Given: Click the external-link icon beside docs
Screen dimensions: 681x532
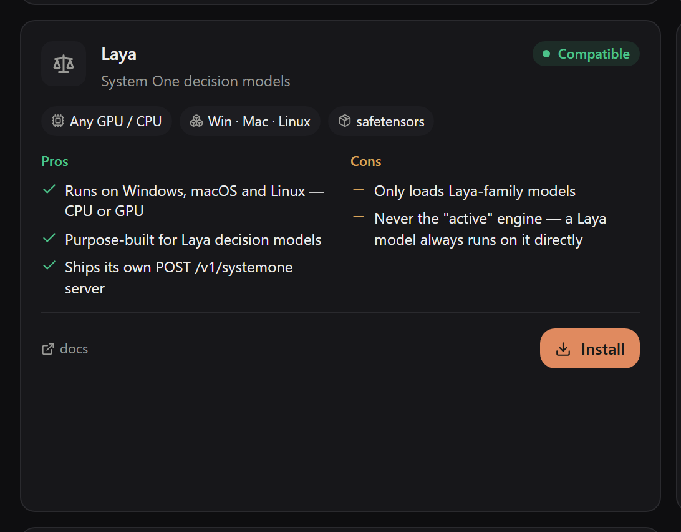Looking at the screenshot, I should [x=48, y=349].
